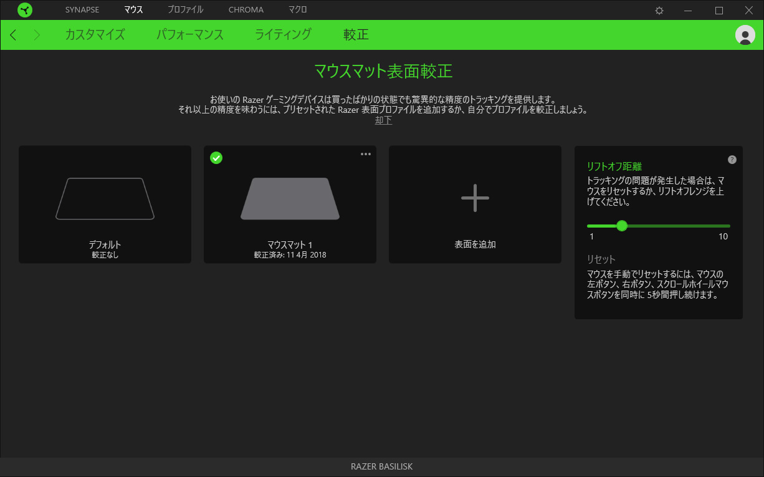Image resolution: width=764 pixels, height=477 pixels.
Task: Dismiss the message via 却下 link
Action: point(383,120)
